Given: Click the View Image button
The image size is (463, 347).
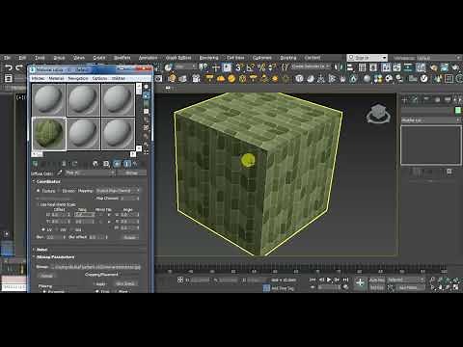Looking at the screenshot, I should click(125, 284).
